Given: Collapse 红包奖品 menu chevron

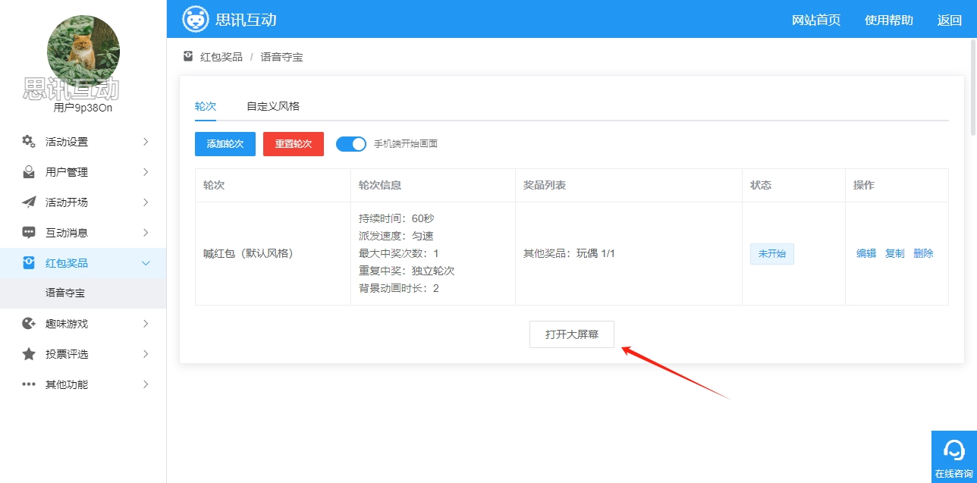Looking at the screenshot, I should tap(146, 263).
